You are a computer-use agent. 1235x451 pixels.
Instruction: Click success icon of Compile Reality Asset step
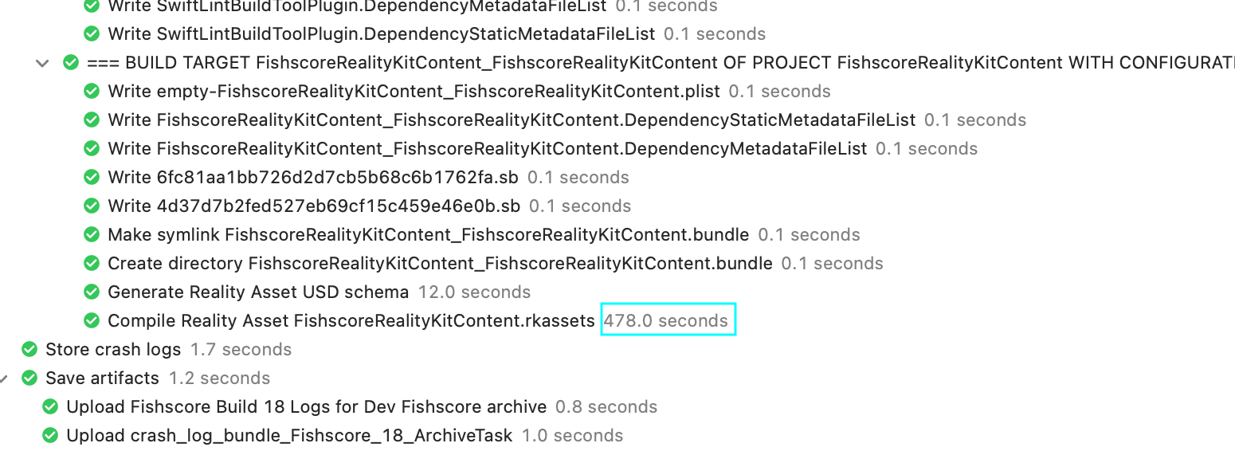click(92, 320)
